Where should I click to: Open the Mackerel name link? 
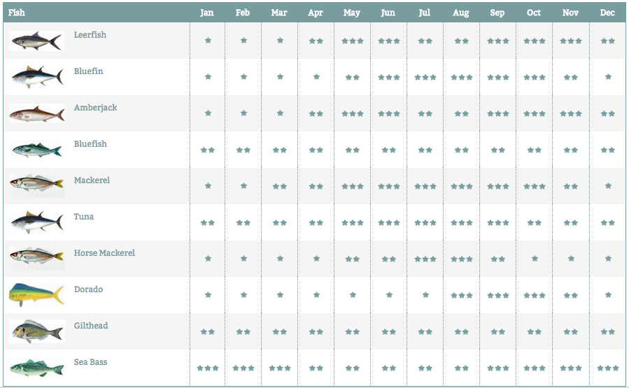click(x=92, y=180)
